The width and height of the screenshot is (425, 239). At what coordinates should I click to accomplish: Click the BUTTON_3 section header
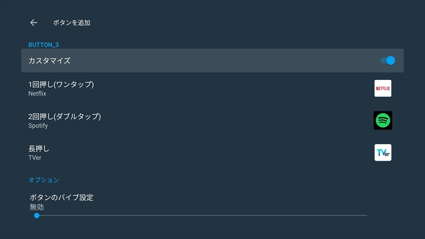tap(44, 45)
